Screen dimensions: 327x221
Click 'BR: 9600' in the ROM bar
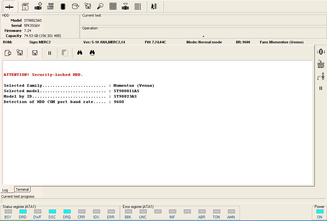click(x=243, y=42)
